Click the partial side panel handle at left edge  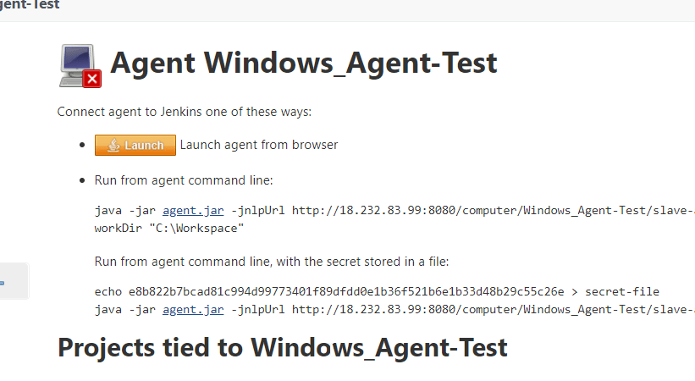pos(13,281)
